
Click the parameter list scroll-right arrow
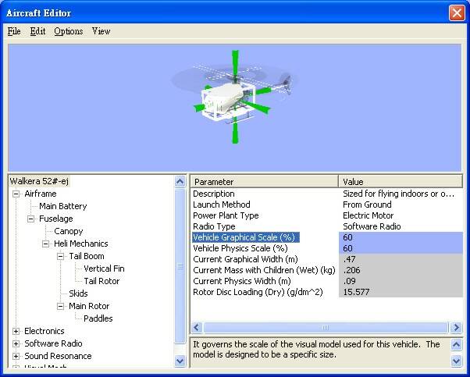(456, 327)
